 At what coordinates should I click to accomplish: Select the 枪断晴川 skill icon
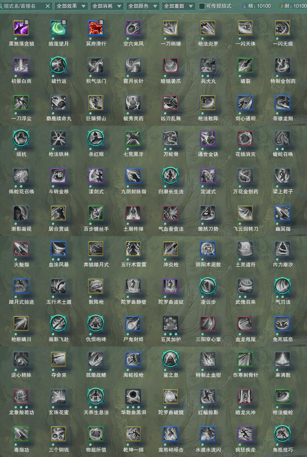(x=21, y=323)
